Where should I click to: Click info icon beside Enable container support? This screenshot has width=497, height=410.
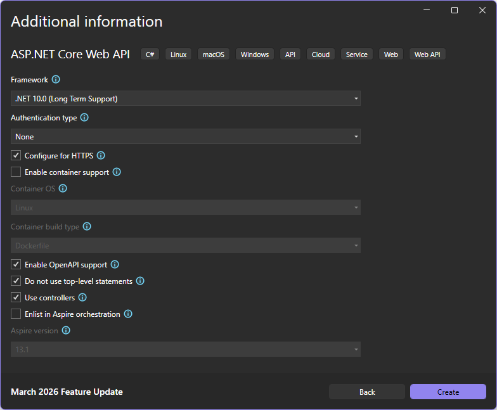[117, 172]
